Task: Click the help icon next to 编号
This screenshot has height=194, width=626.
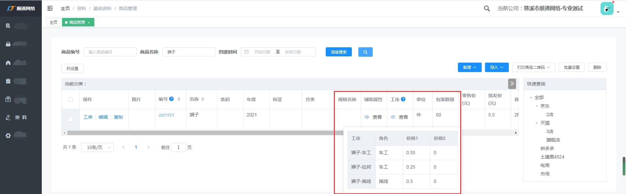Action: click(171, 99)
